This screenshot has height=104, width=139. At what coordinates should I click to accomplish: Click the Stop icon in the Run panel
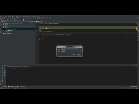coord(3,69)
